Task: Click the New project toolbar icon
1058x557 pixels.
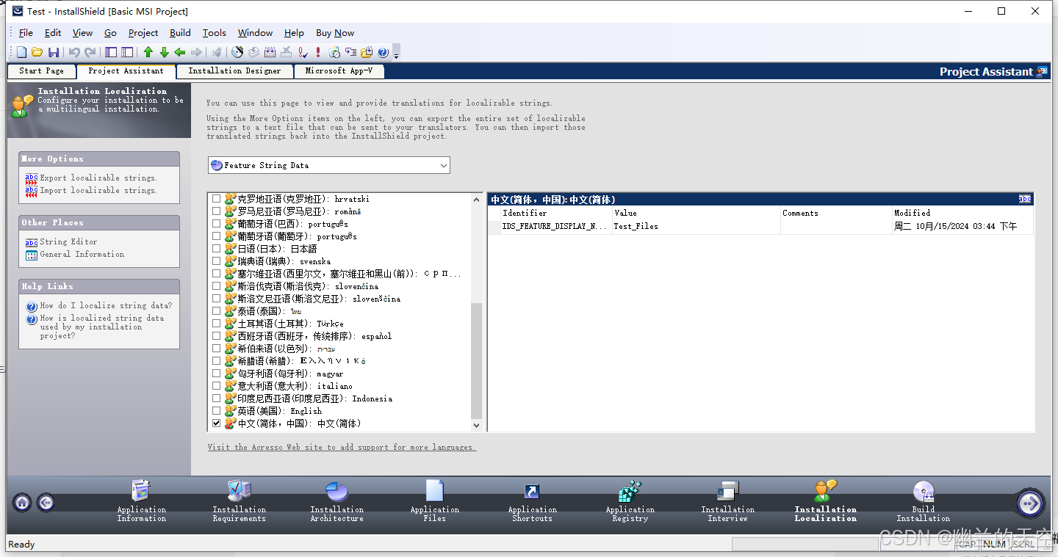Action: (x=21, y=52)
